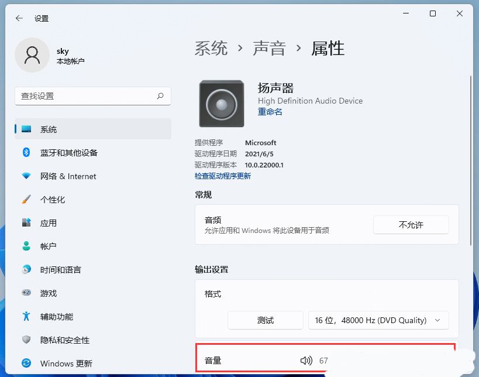
Task: Click the back arrow
Action: 19,18
